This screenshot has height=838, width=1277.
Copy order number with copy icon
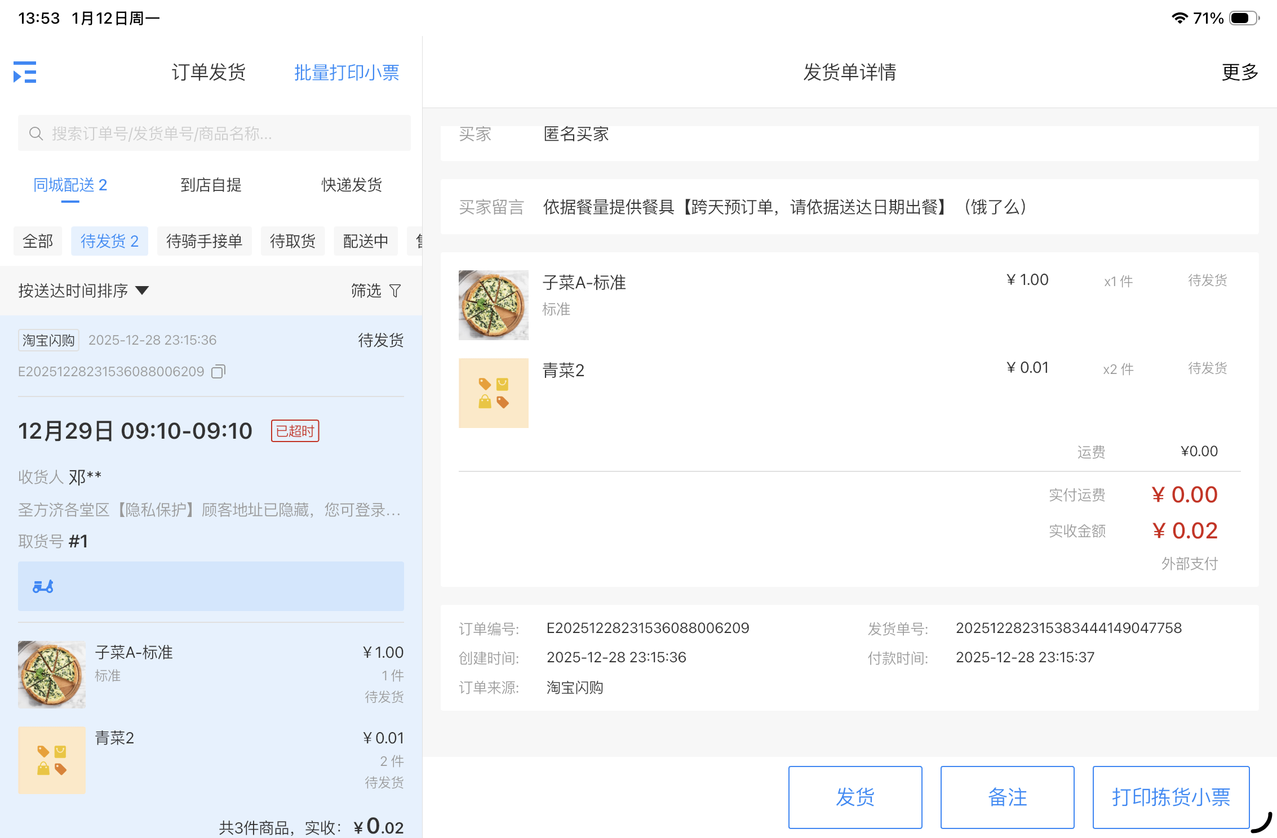coord(218,372)
